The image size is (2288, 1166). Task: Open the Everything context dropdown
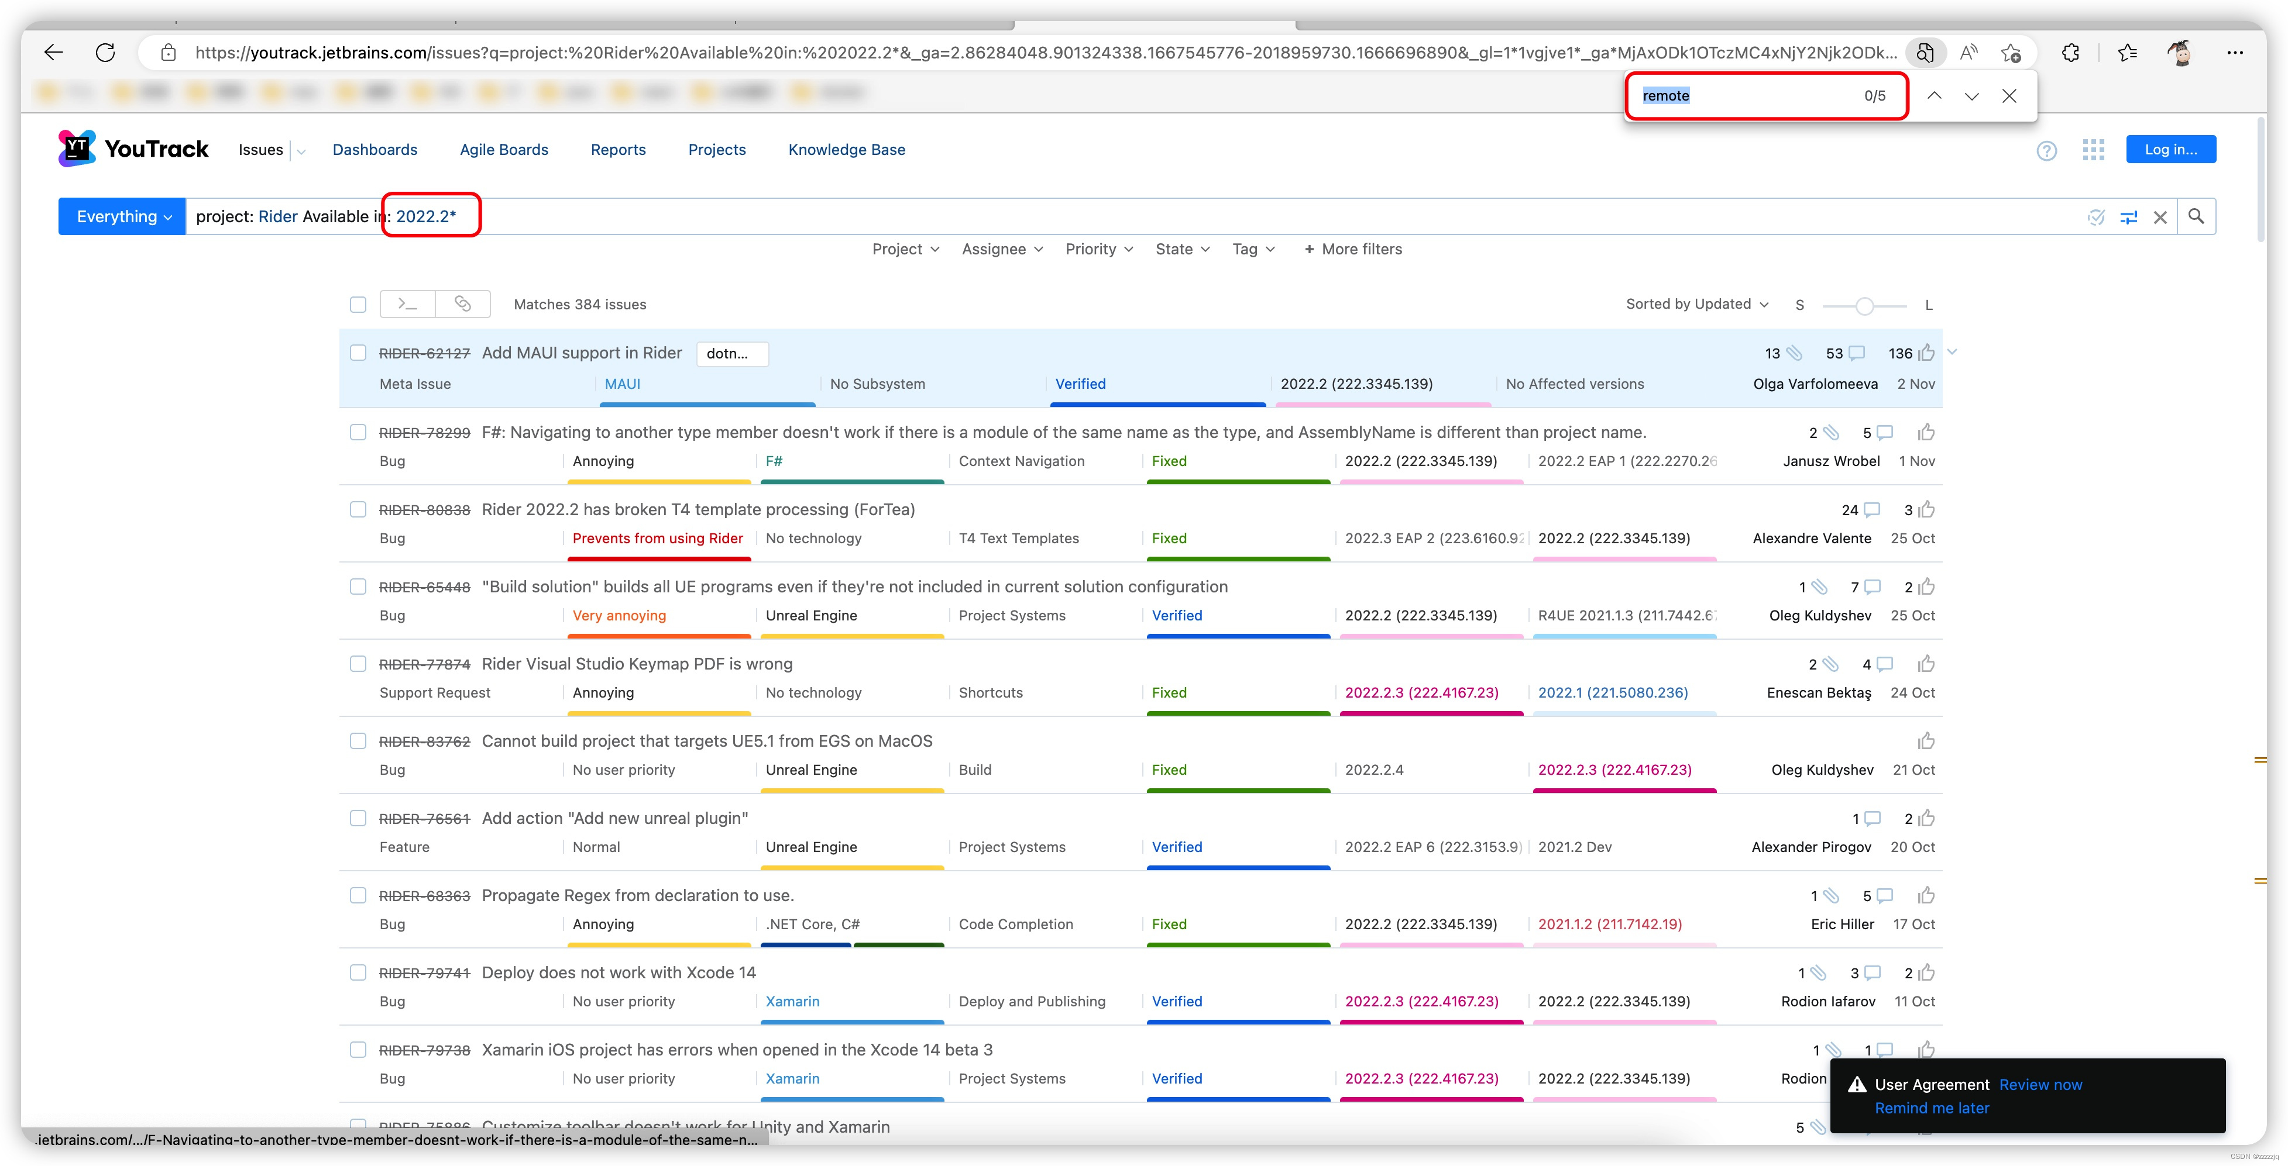pos(121,216)
